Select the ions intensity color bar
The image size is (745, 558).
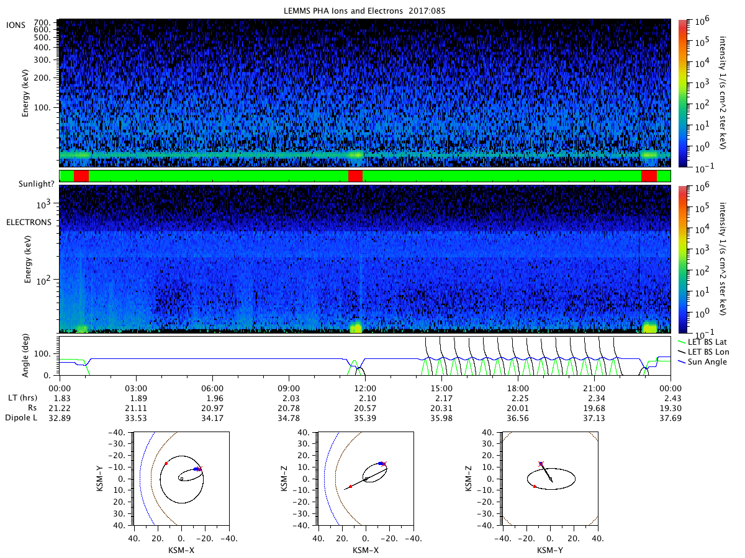683,93
